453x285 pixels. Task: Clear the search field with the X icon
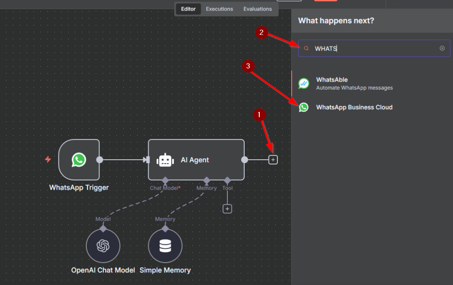coord(442,48)
